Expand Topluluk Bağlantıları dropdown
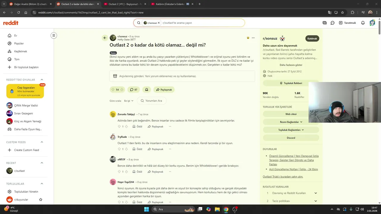Image resolution: width=381 pixels, height=214 pixels. 291,130
